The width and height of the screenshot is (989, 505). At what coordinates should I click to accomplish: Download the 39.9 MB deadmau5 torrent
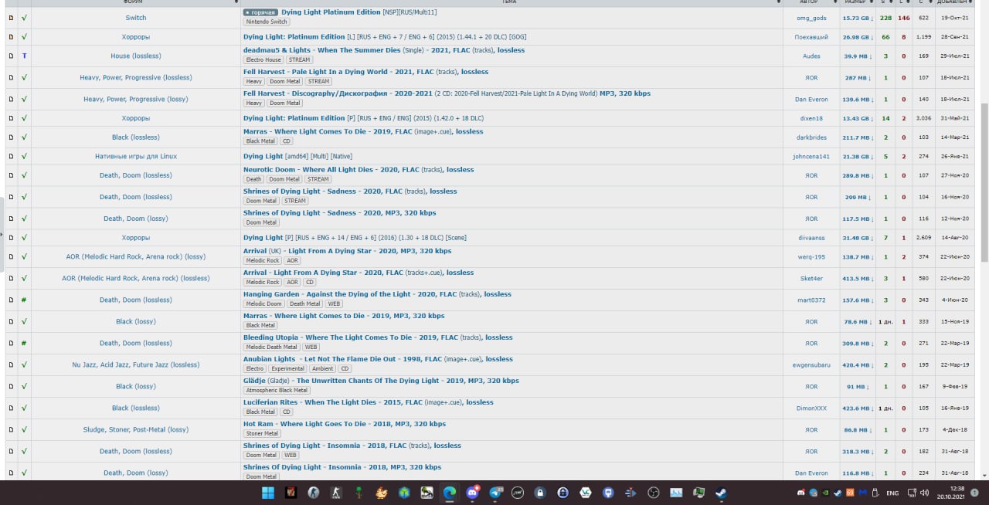point(858,56)
